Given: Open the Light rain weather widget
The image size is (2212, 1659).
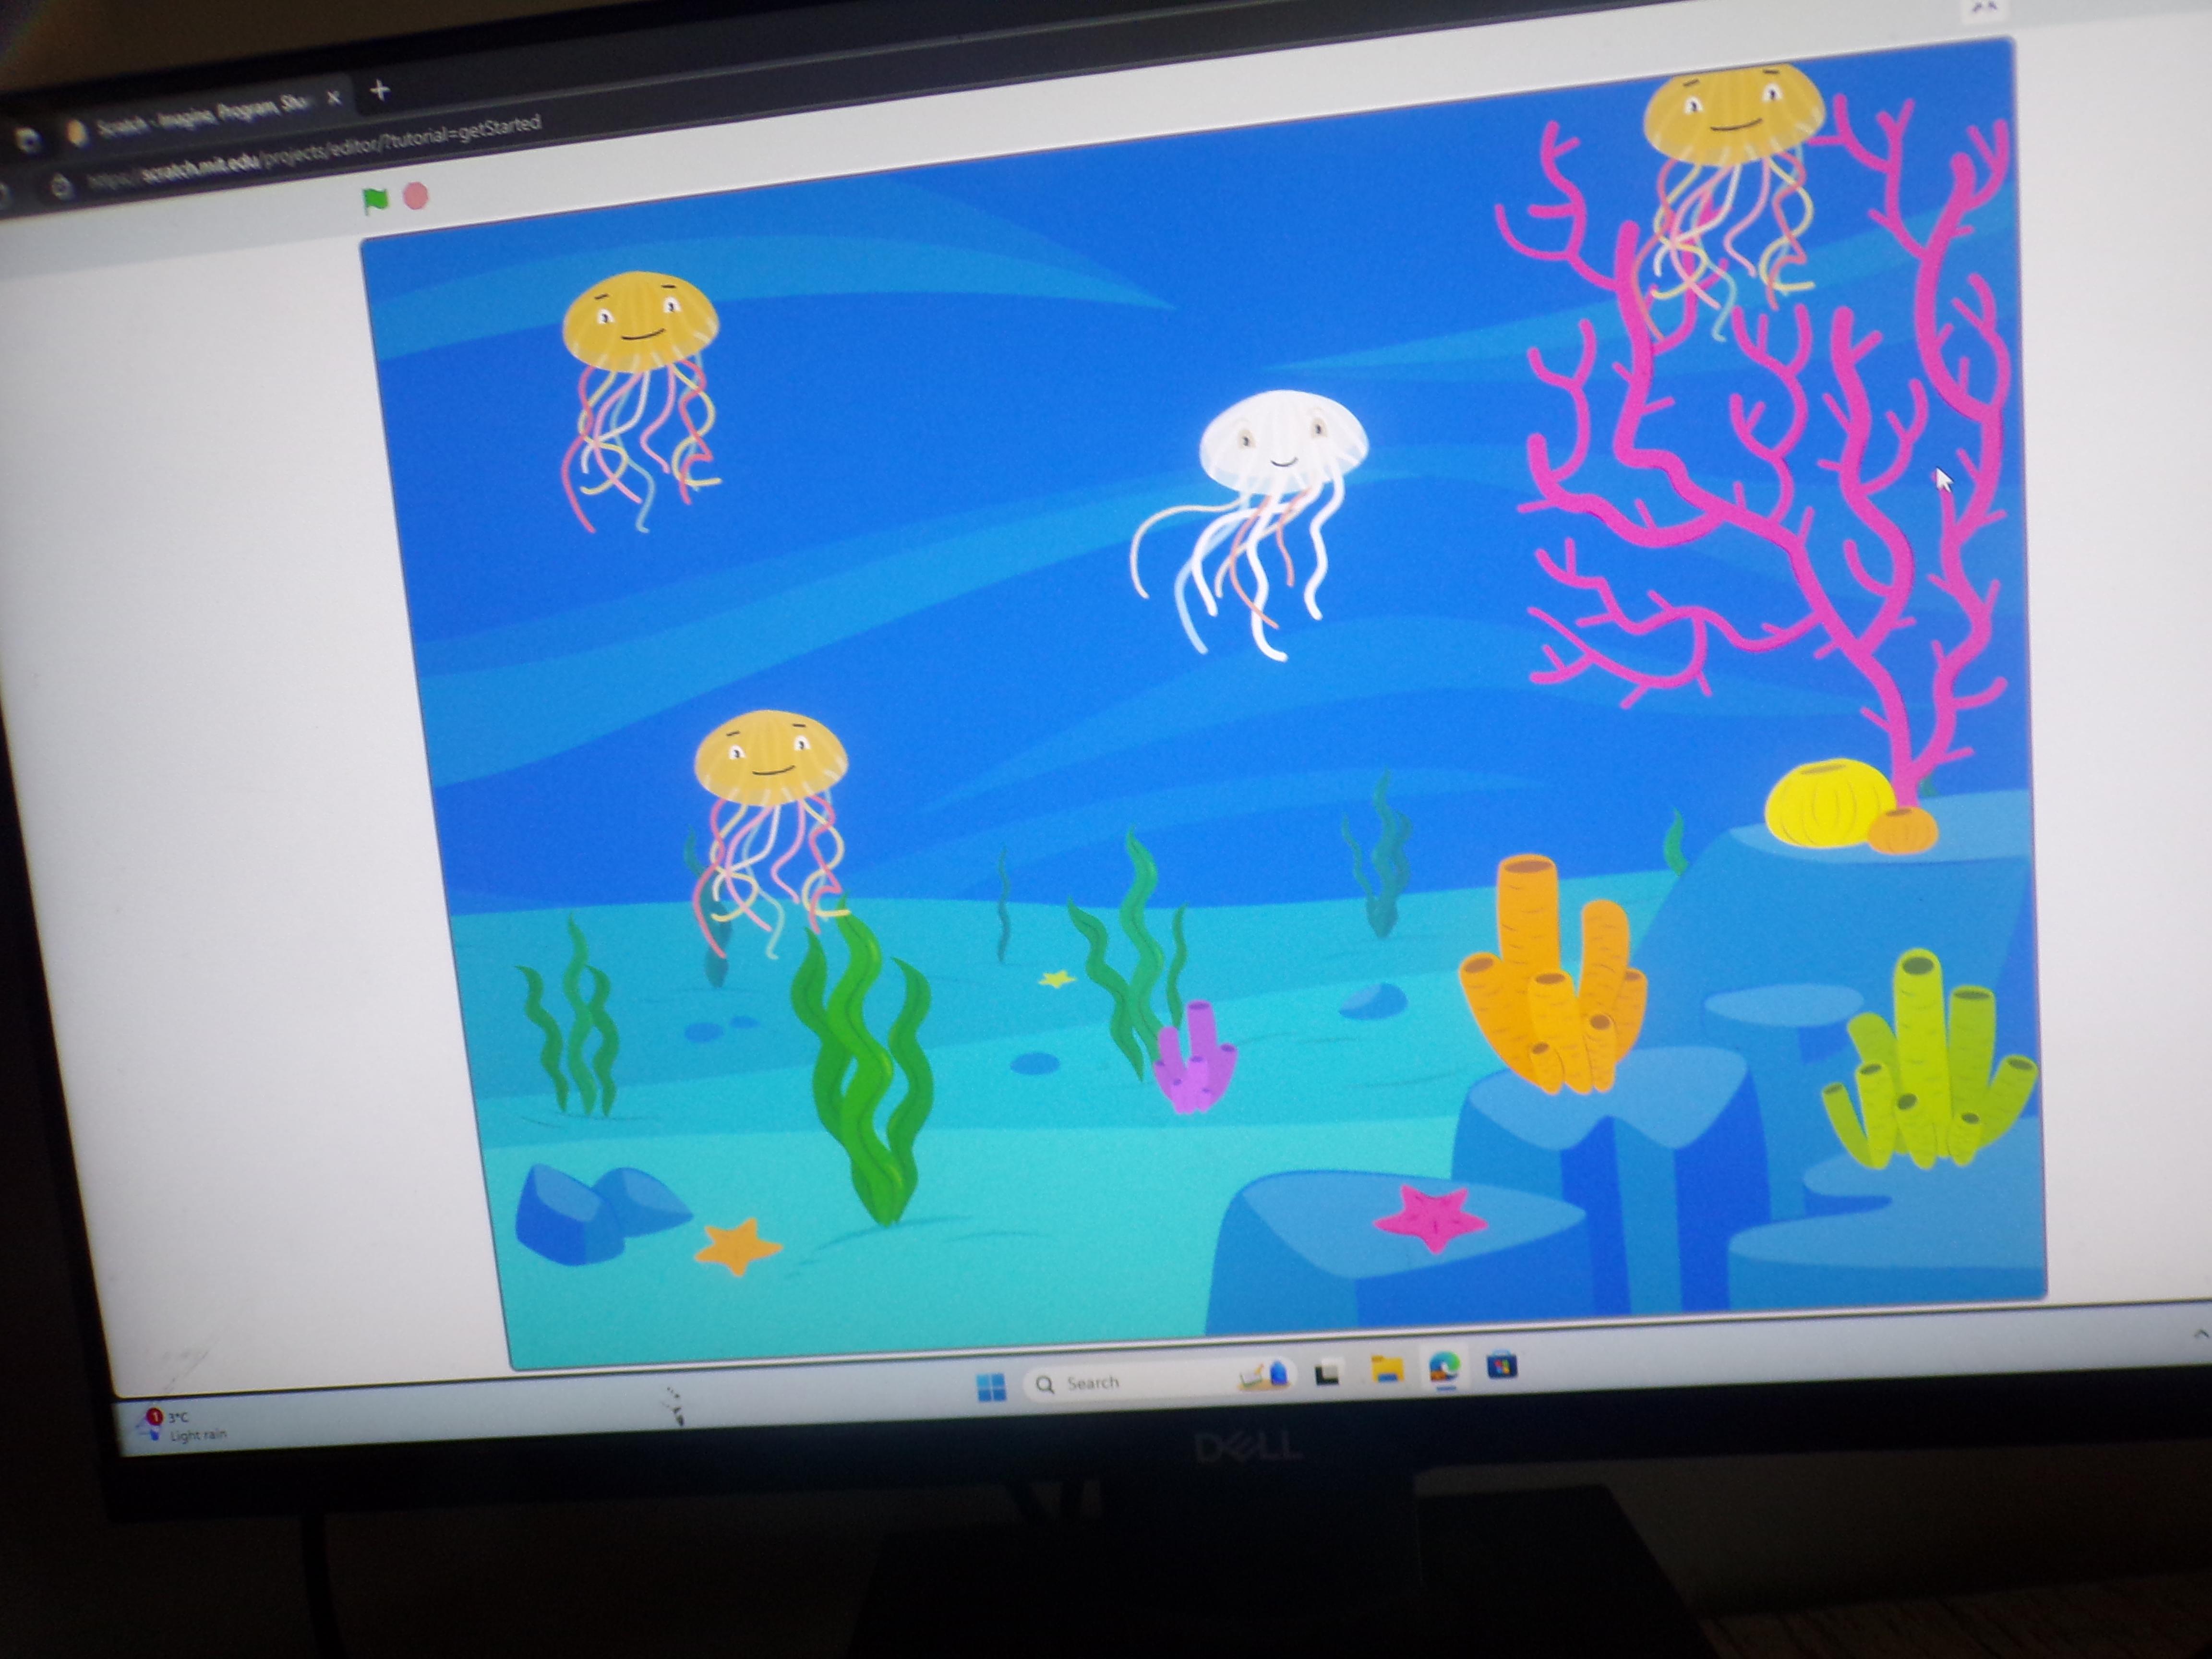Looking at the screenshot, I should coord(180,1426).
